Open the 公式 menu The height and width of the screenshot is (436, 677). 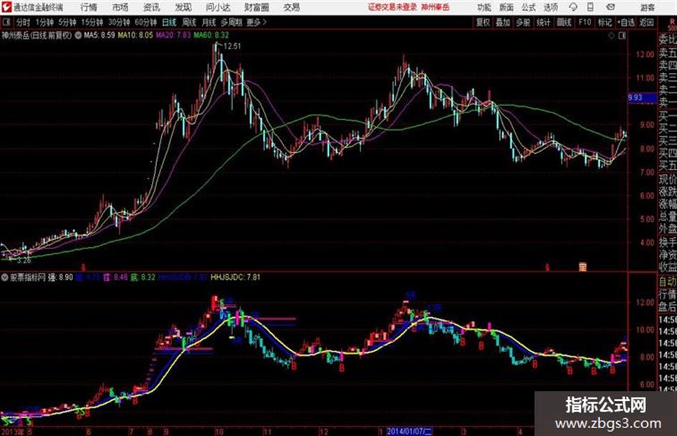point(529,7)
